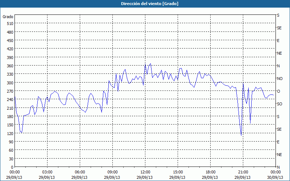The width and height of the screenshot is (290, 181).
Task: Click the 30/09/13 date label
Action: [x=275, y=177]
